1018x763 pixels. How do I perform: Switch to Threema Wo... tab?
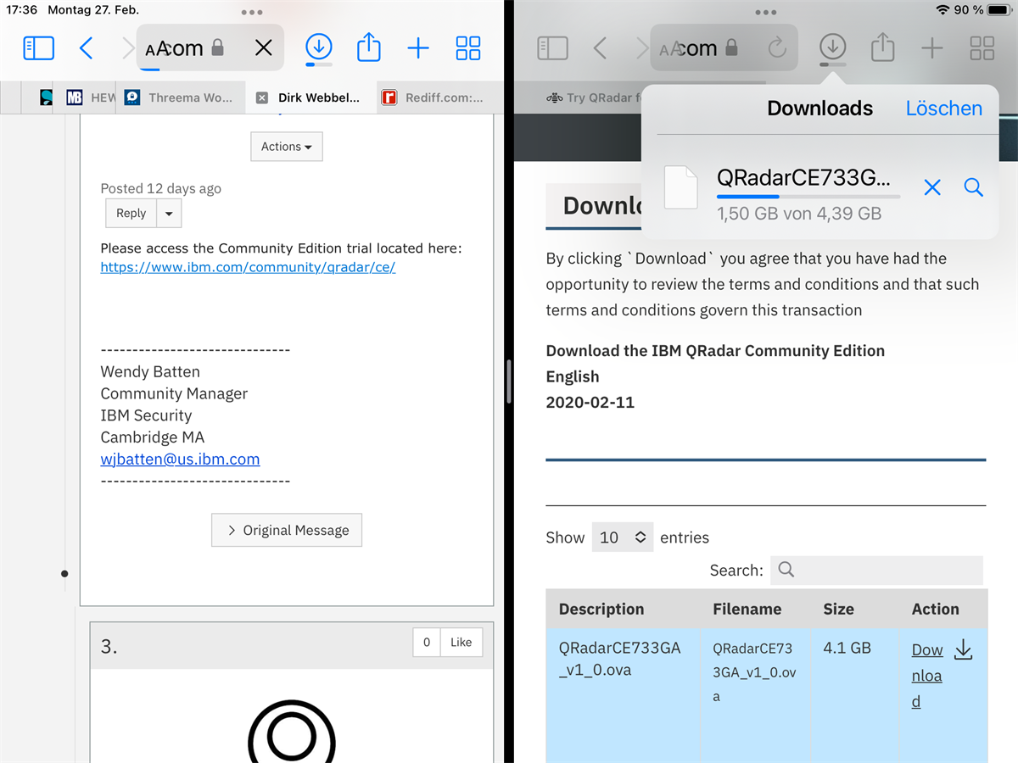pos(180,97)
